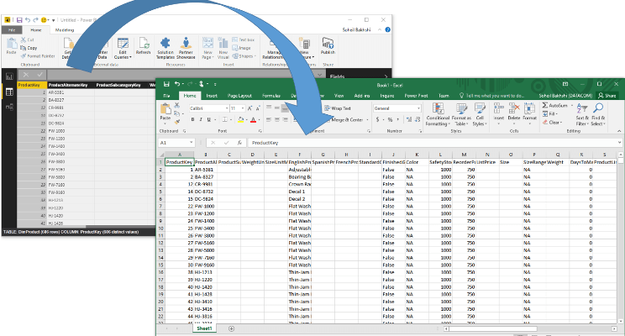Open Modeling tab in Power BI
The width and height of the screenshot is (625, 336).
click(x=65, y=29)
